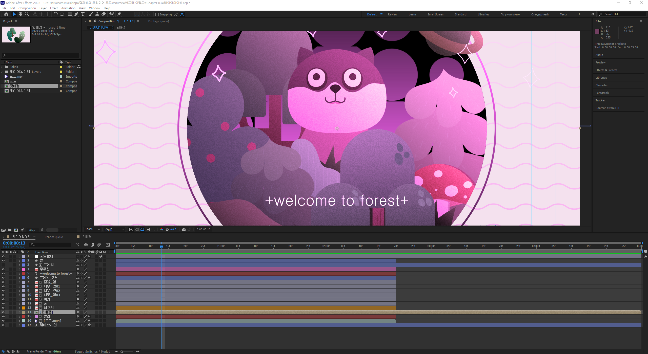The image size is (648, 354).
Task: Click Toggle Switches / Modes
Action: [92, 352]
